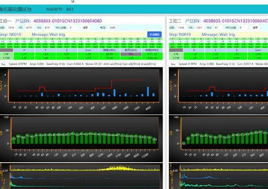Screen dimensions: 268x189
Task: Click the NG count field 819
Action: (47, 28)
